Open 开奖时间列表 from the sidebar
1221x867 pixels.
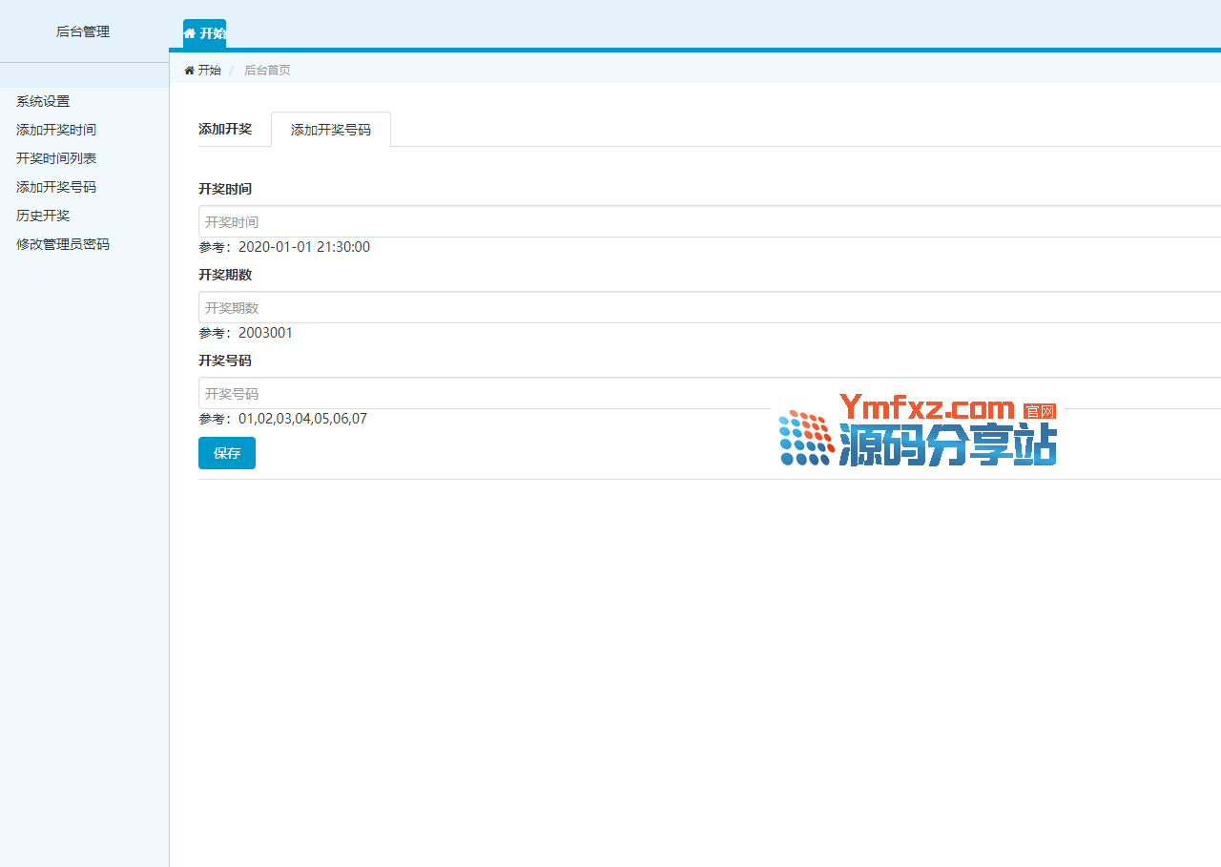(56, 158)
